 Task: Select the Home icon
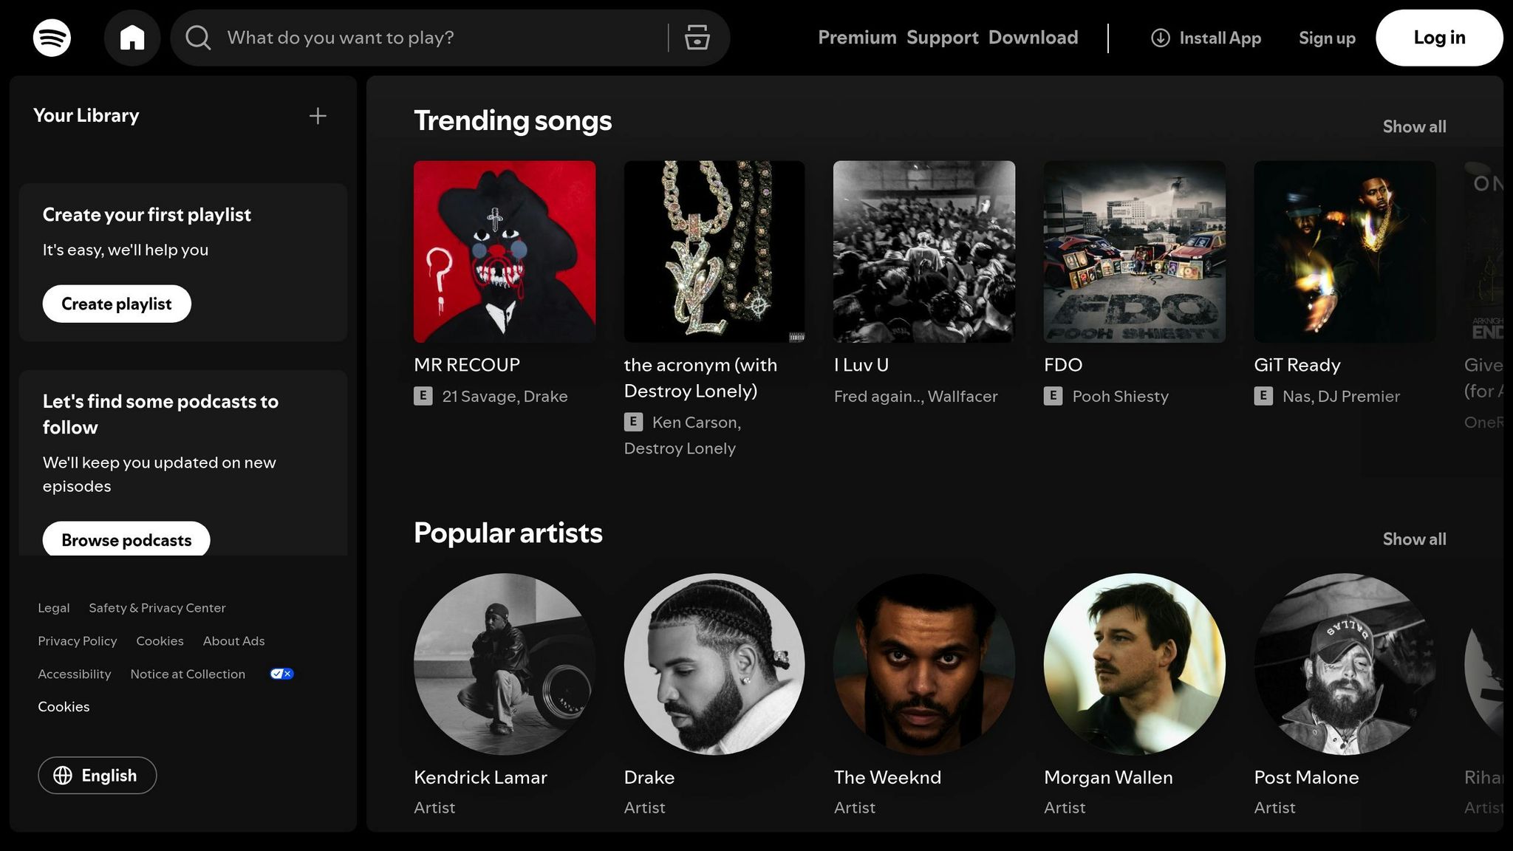pos(132,38)
